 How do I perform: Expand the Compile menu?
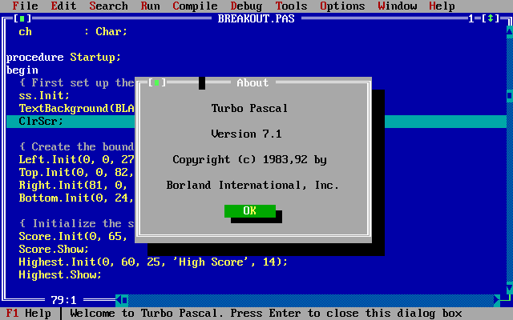pyautogui.click(x=195, y=6)
